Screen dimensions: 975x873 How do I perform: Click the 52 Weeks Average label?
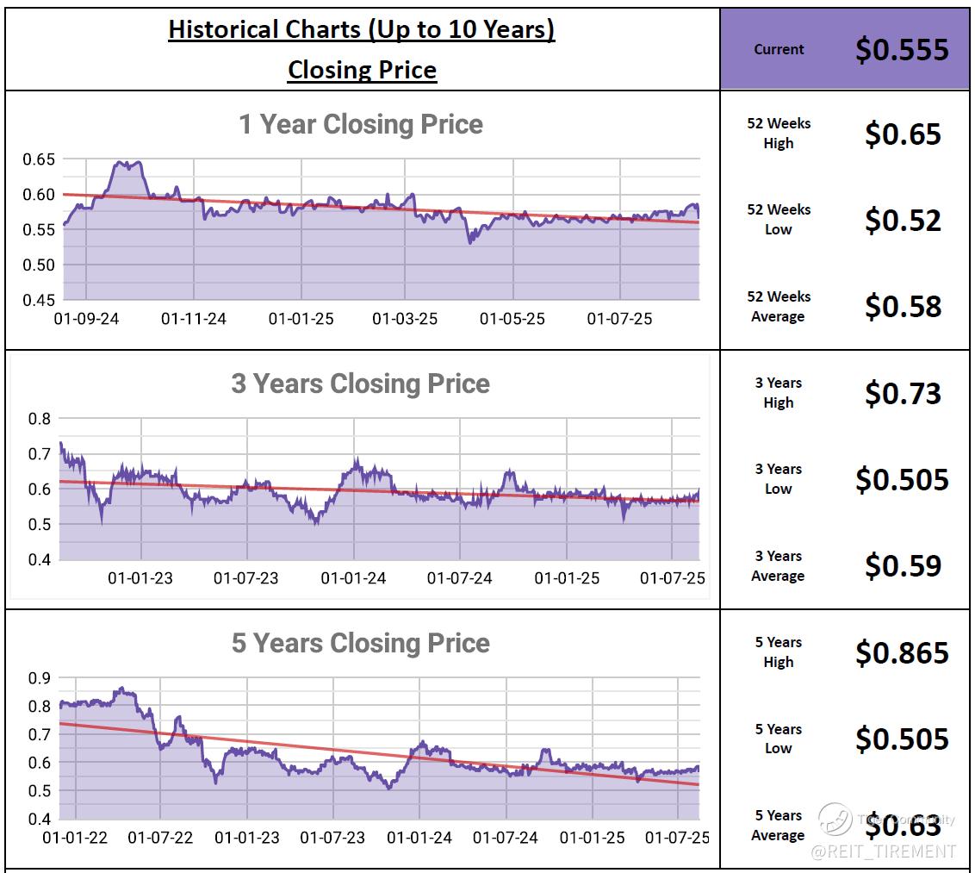coord(778,307)
